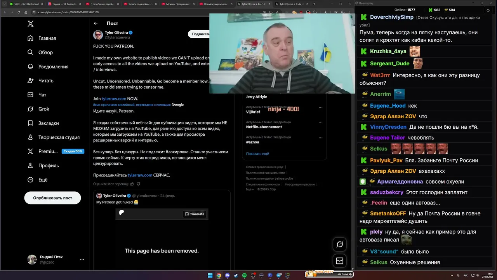Image resolution: width=497 pixels, height=280 pixels.
Task: Click Translate button on quoted image
Action: point(195,214)
